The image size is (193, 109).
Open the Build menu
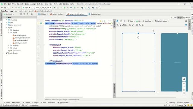pyautogui.click(x=46, y=4)
